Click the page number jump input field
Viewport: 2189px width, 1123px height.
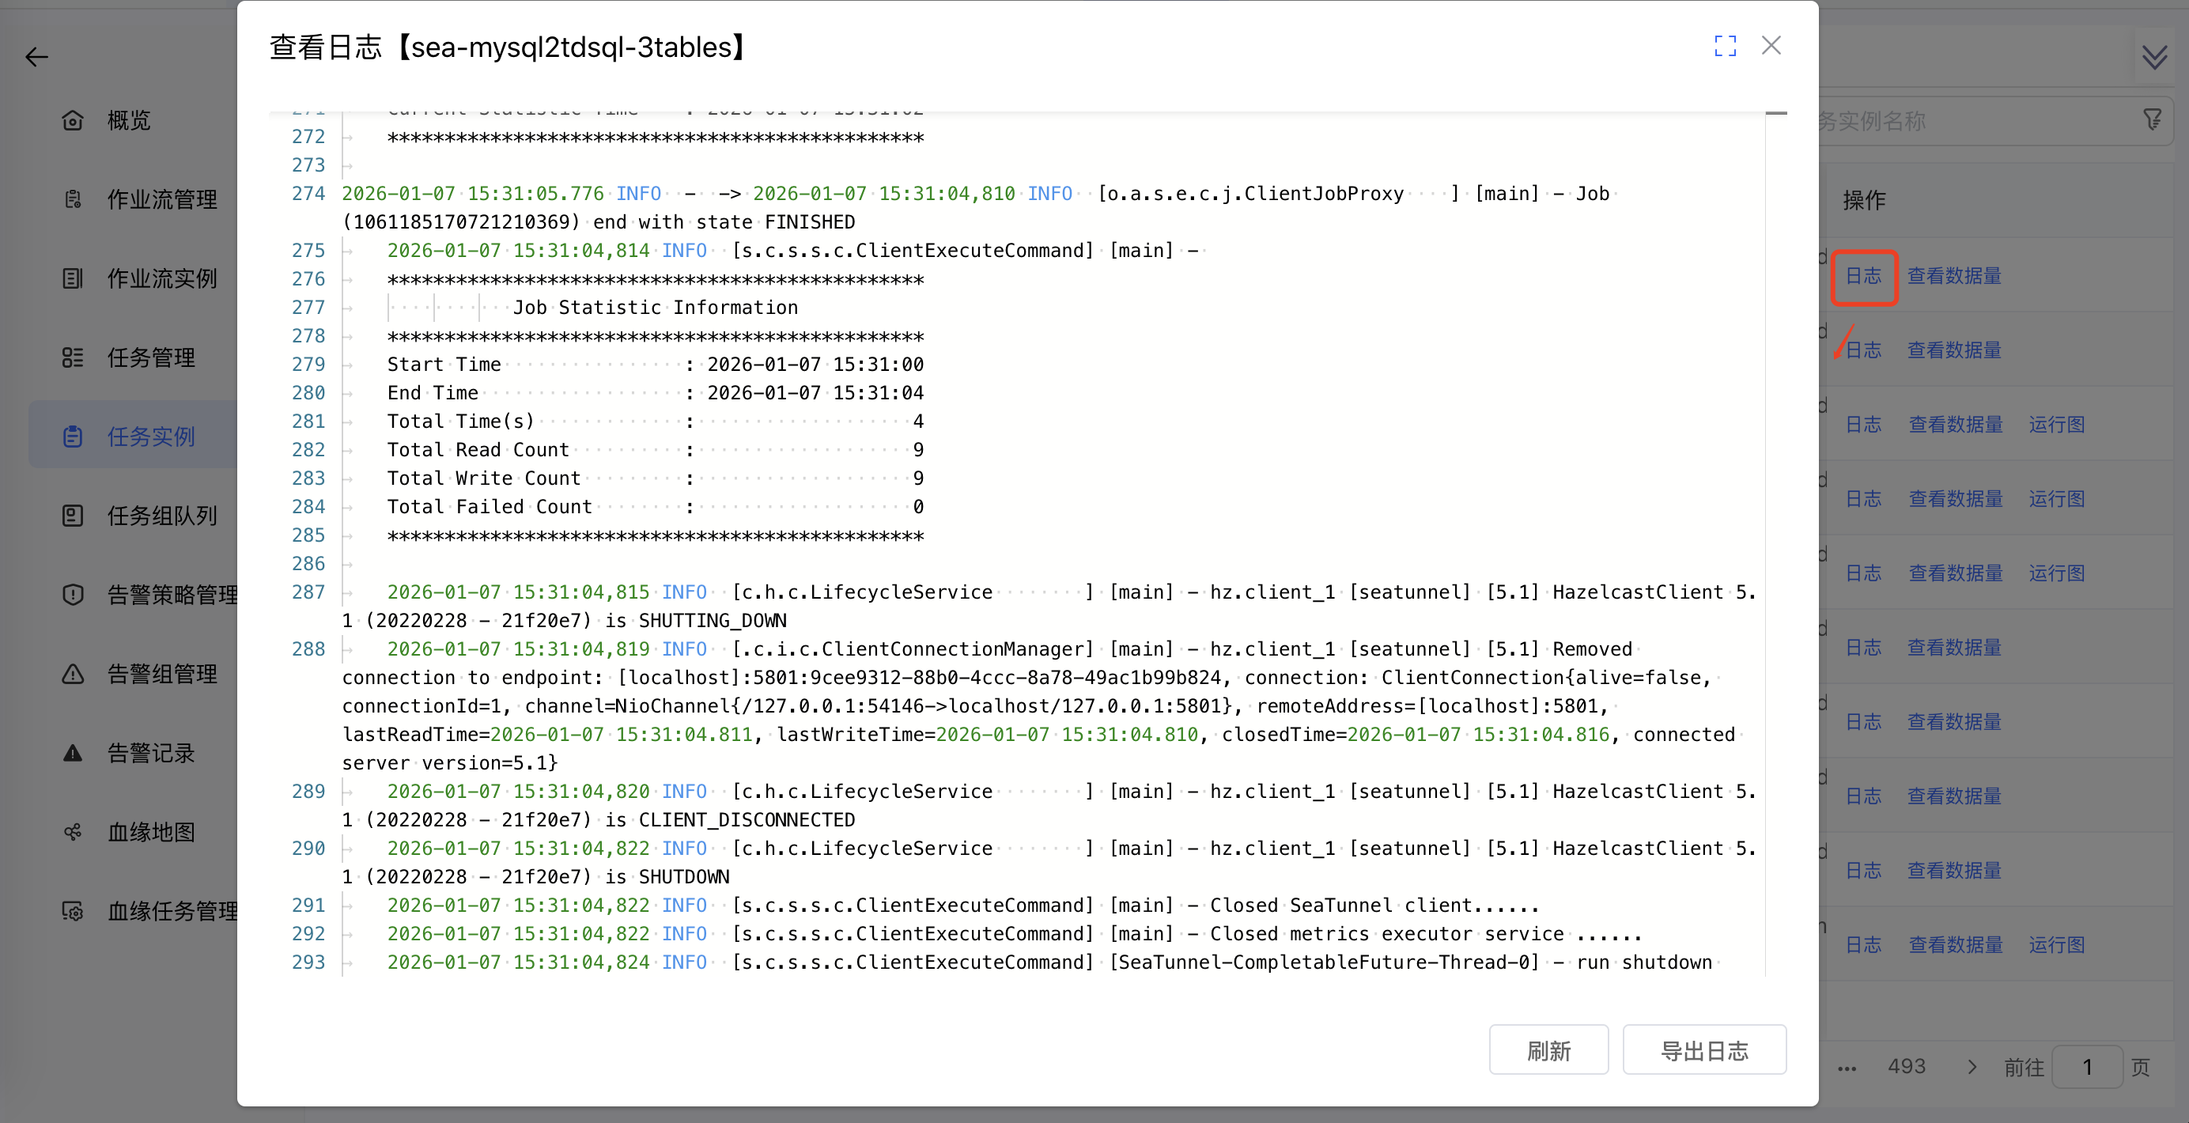click(x=2086, y=1067)
